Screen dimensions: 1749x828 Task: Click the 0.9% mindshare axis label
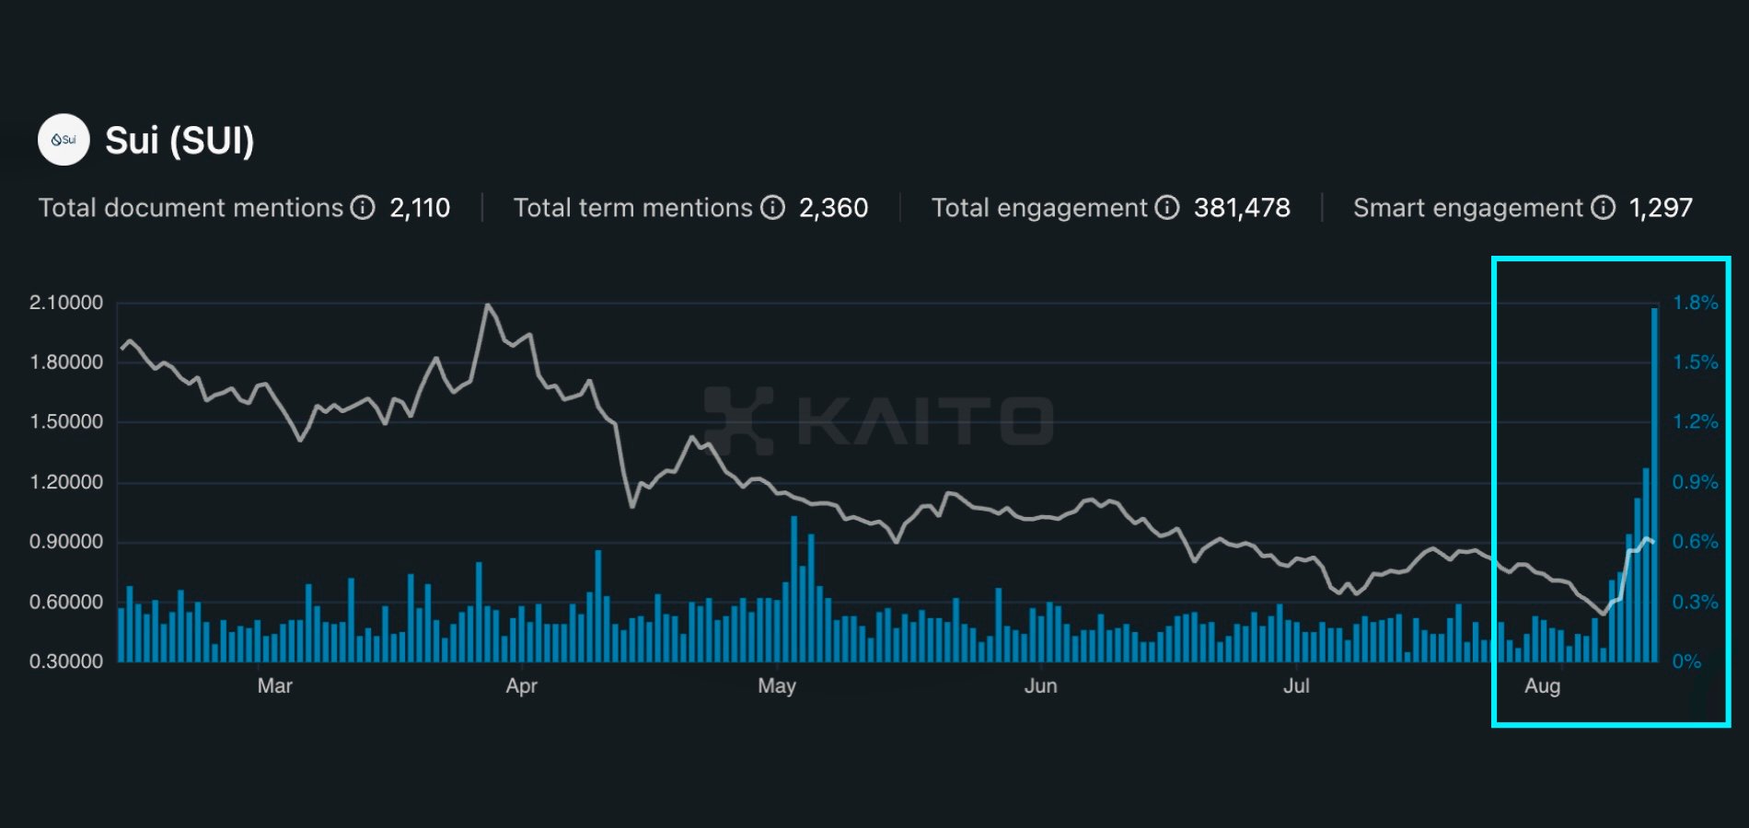1696,482
